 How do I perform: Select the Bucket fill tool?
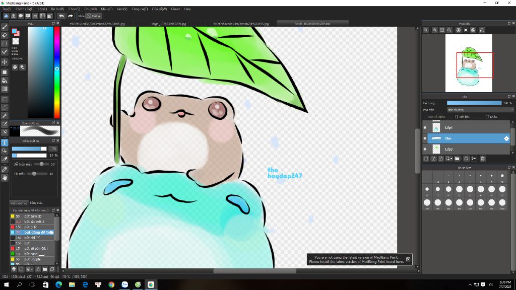[5, 81]
